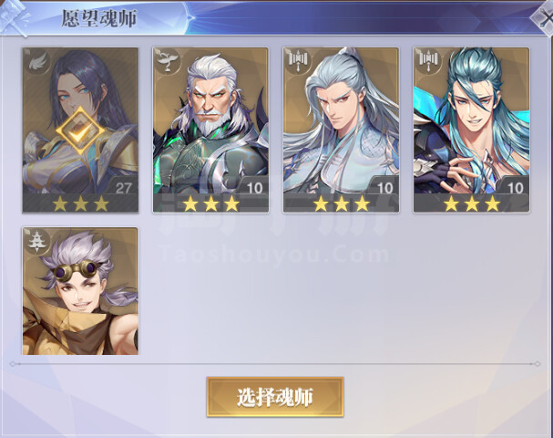This screenshot has height=438, width=553.
Task: Click the bird class icon on bearded elder card
Action: coord(167,61)
